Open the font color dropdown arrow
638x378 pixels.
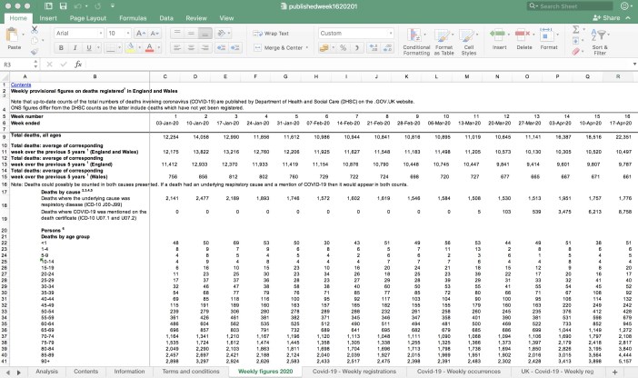point(158,48)
